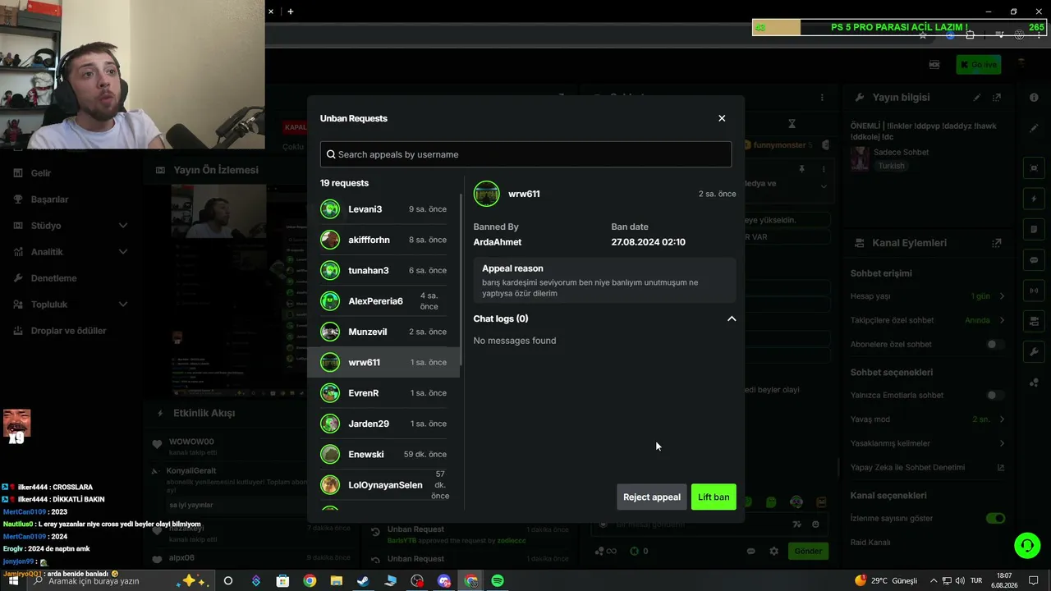Toggle Yalnızca Emotlarla sohbet switch

(x=995, y=396)
